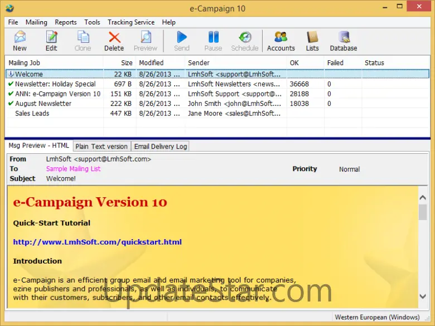This screenshot has width=435, height=326.
Task: Click the Sample Mailing List link
Action: coord(73,169)
